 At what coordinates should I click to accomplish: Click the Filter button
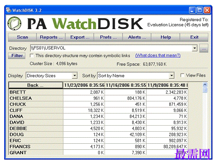(17, 56)
